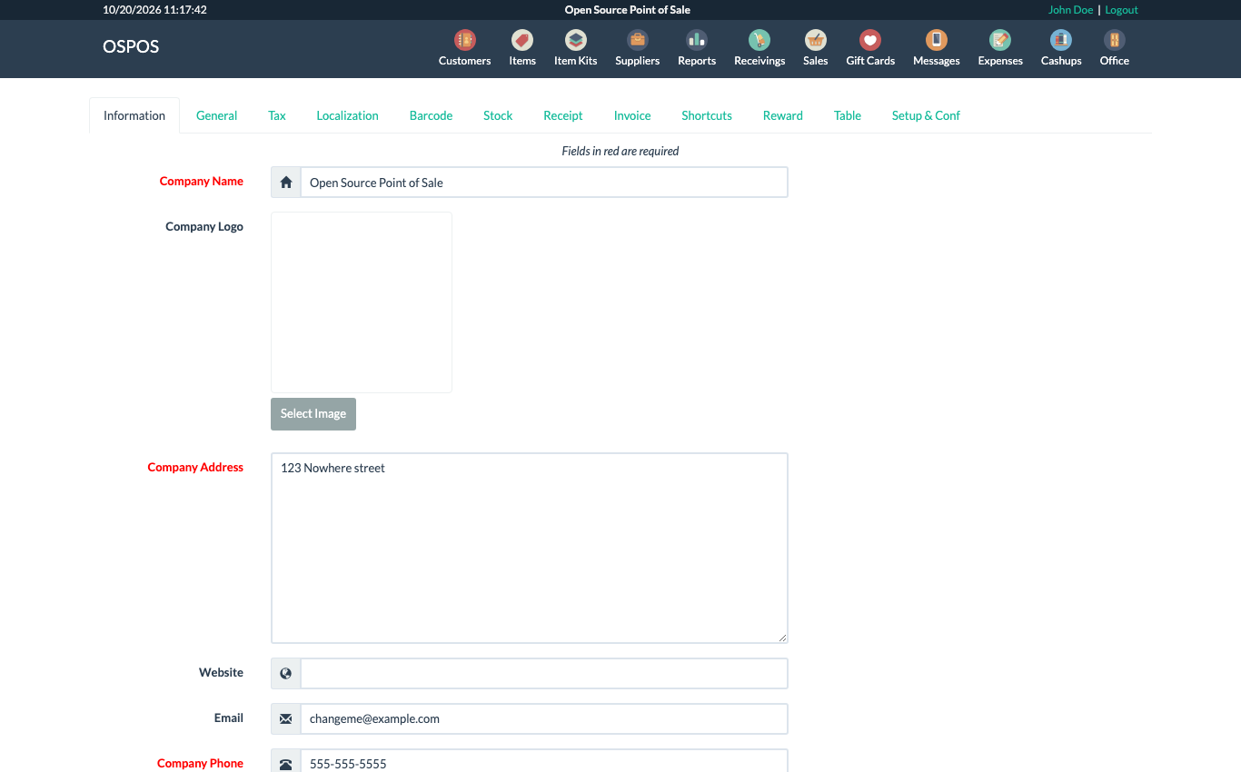Focus the empty Website input field
The width and height of the screenshot is (1241, 772).
click(544, 673)
